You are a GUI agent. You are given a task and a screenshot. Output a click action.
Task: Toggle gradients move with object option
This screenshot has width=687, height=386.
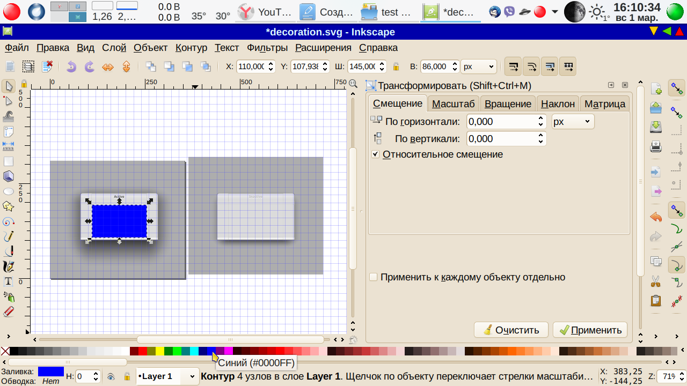coord(550,66)
